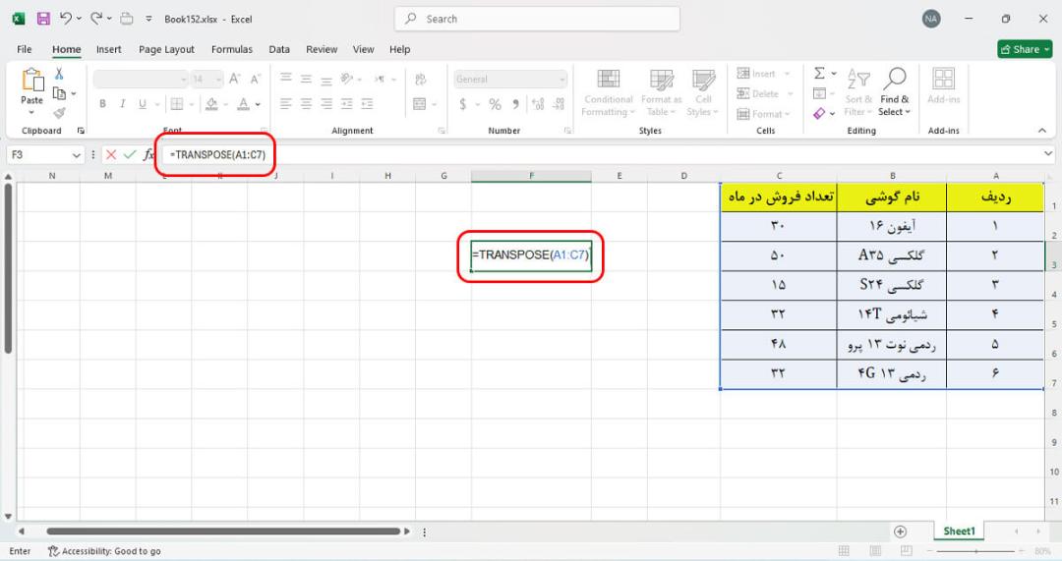Click the Cancel X icon in formula bar
1062x561 pixels.
111,155
